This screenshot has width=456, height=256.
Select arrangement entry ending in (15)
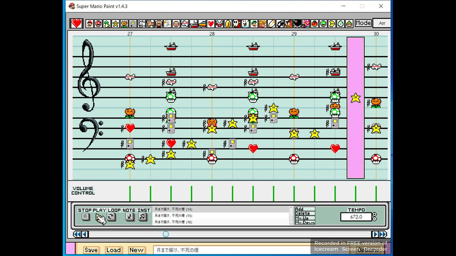[221, 216]
